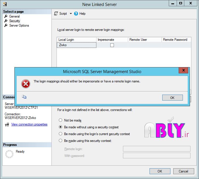The width and height of the screenshot is (199, 179).
Task: Click the Remote User cell for Zivko
Action: (145, 45)
